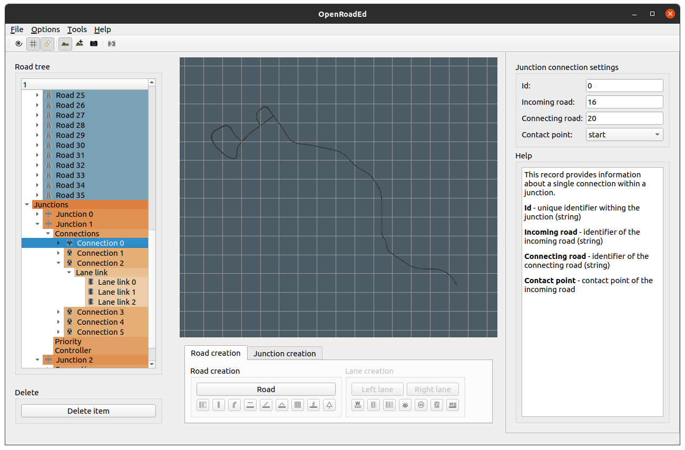This screenshot has width=685, height=450.
Task: Click the signal pole icon
Action: [x=314, y=405]
